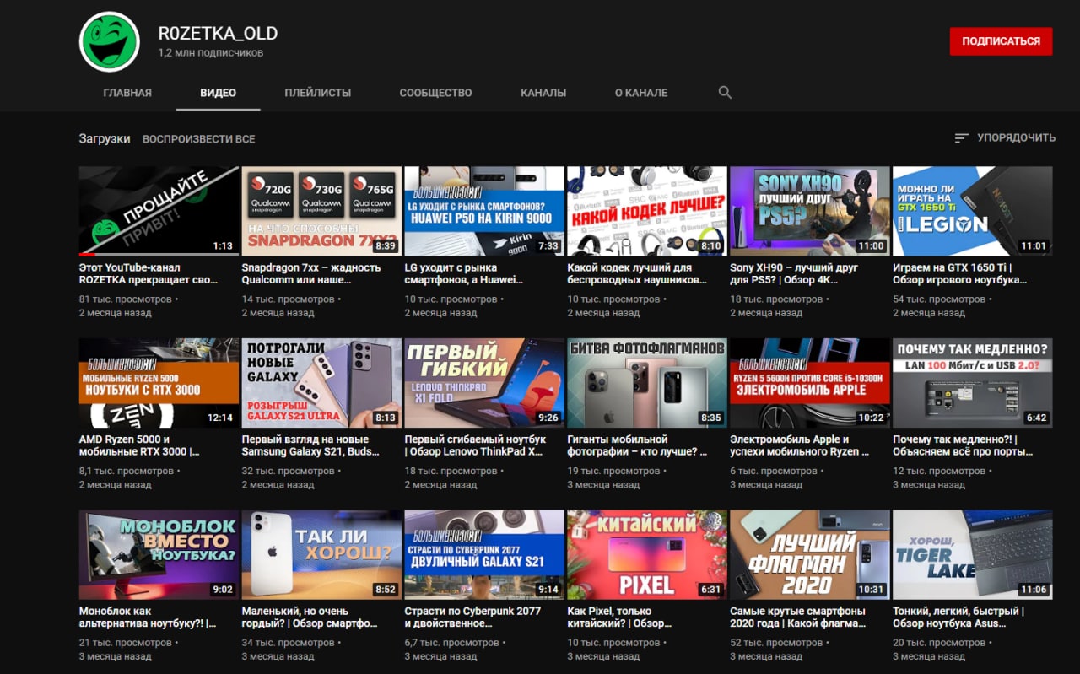Click title 'Почему так медленно?! Объясняем всё про порты'
1080x674 pixels.
[963, 445]
